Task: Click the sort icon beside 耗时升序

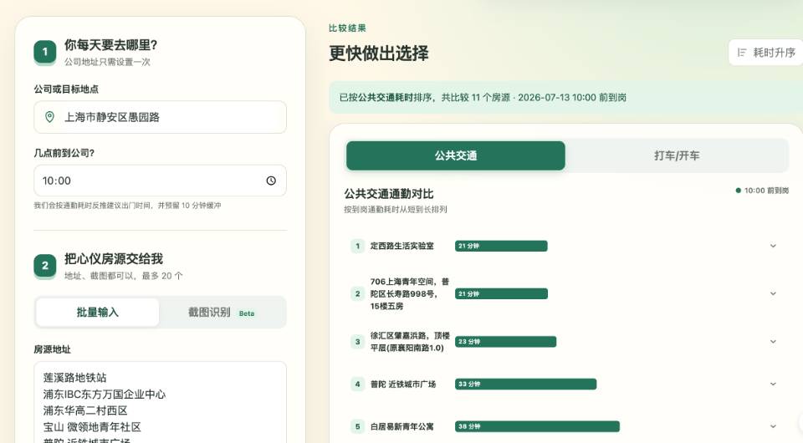Action: tap(742, 53)
